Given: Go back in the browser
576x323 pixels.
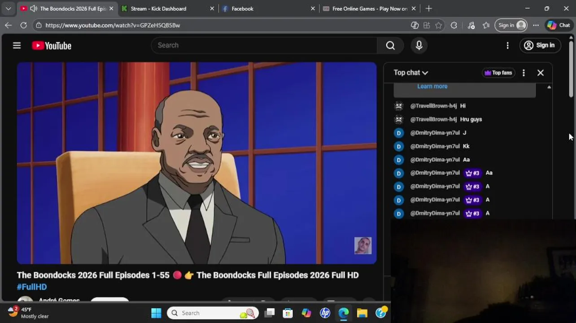Looking at the screenshot, I should [x=8, y=25].
